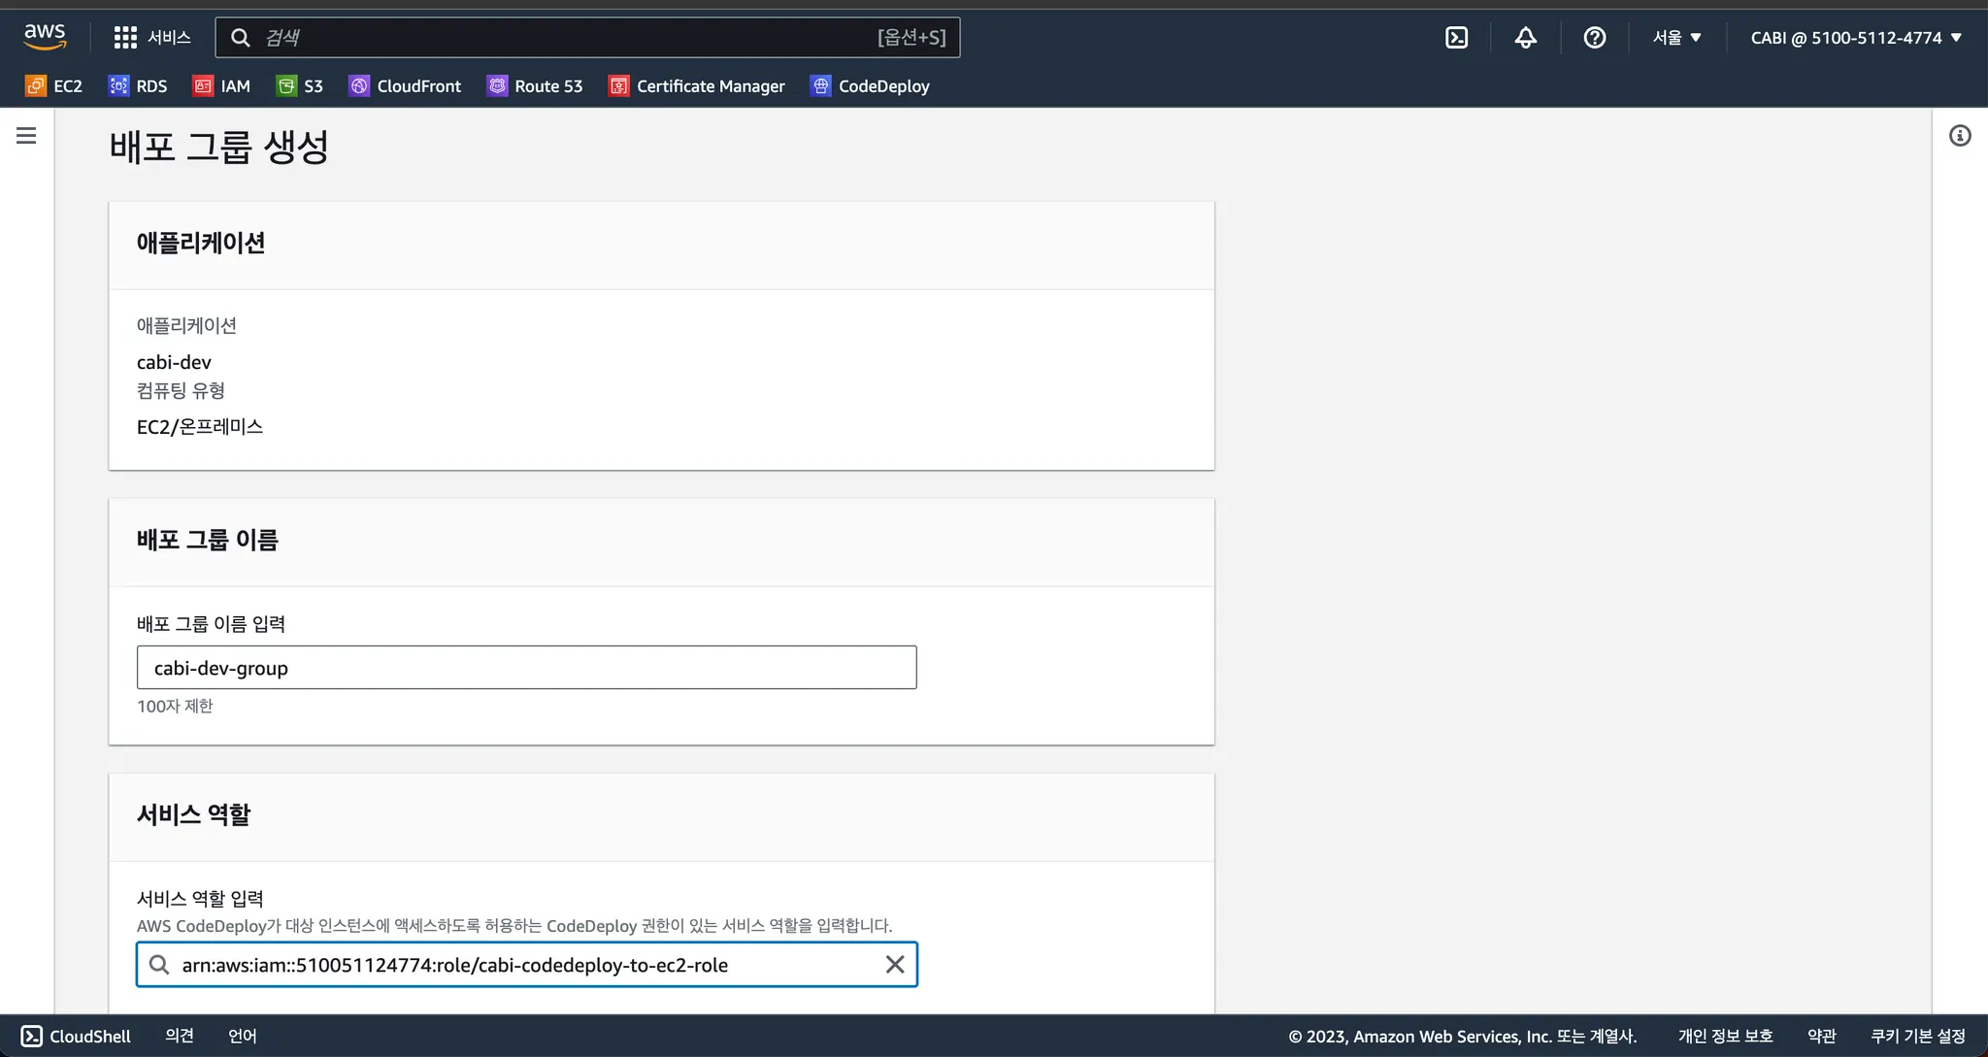Clear the service role ARN field
1988x1057 pixels.
[x=895, y=965]
